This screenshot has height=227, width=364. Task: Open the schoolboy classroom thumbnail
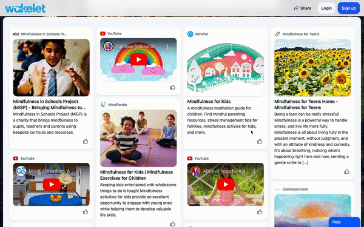[x=52, y=68]
